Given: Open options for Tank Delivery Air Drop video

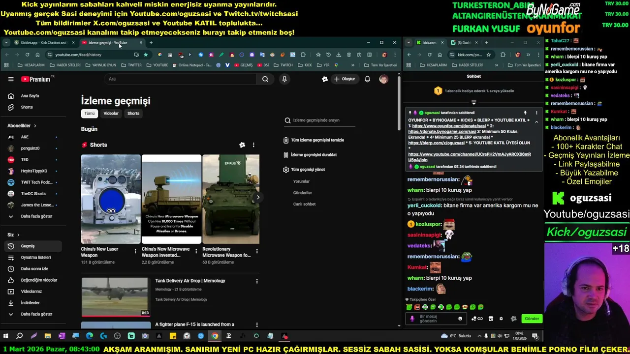Looking at the screenshot, I should [256, 281].
